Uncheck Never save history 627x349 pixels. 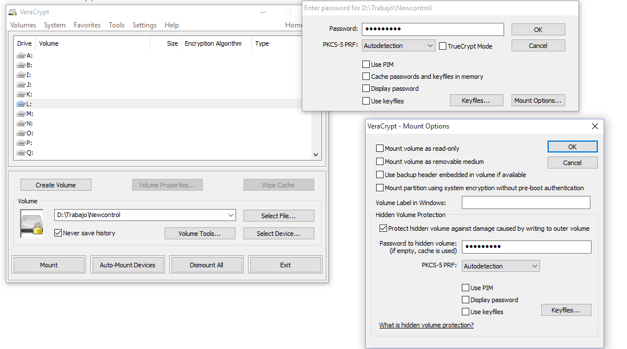pyautogui.click(x=58, y=232)
